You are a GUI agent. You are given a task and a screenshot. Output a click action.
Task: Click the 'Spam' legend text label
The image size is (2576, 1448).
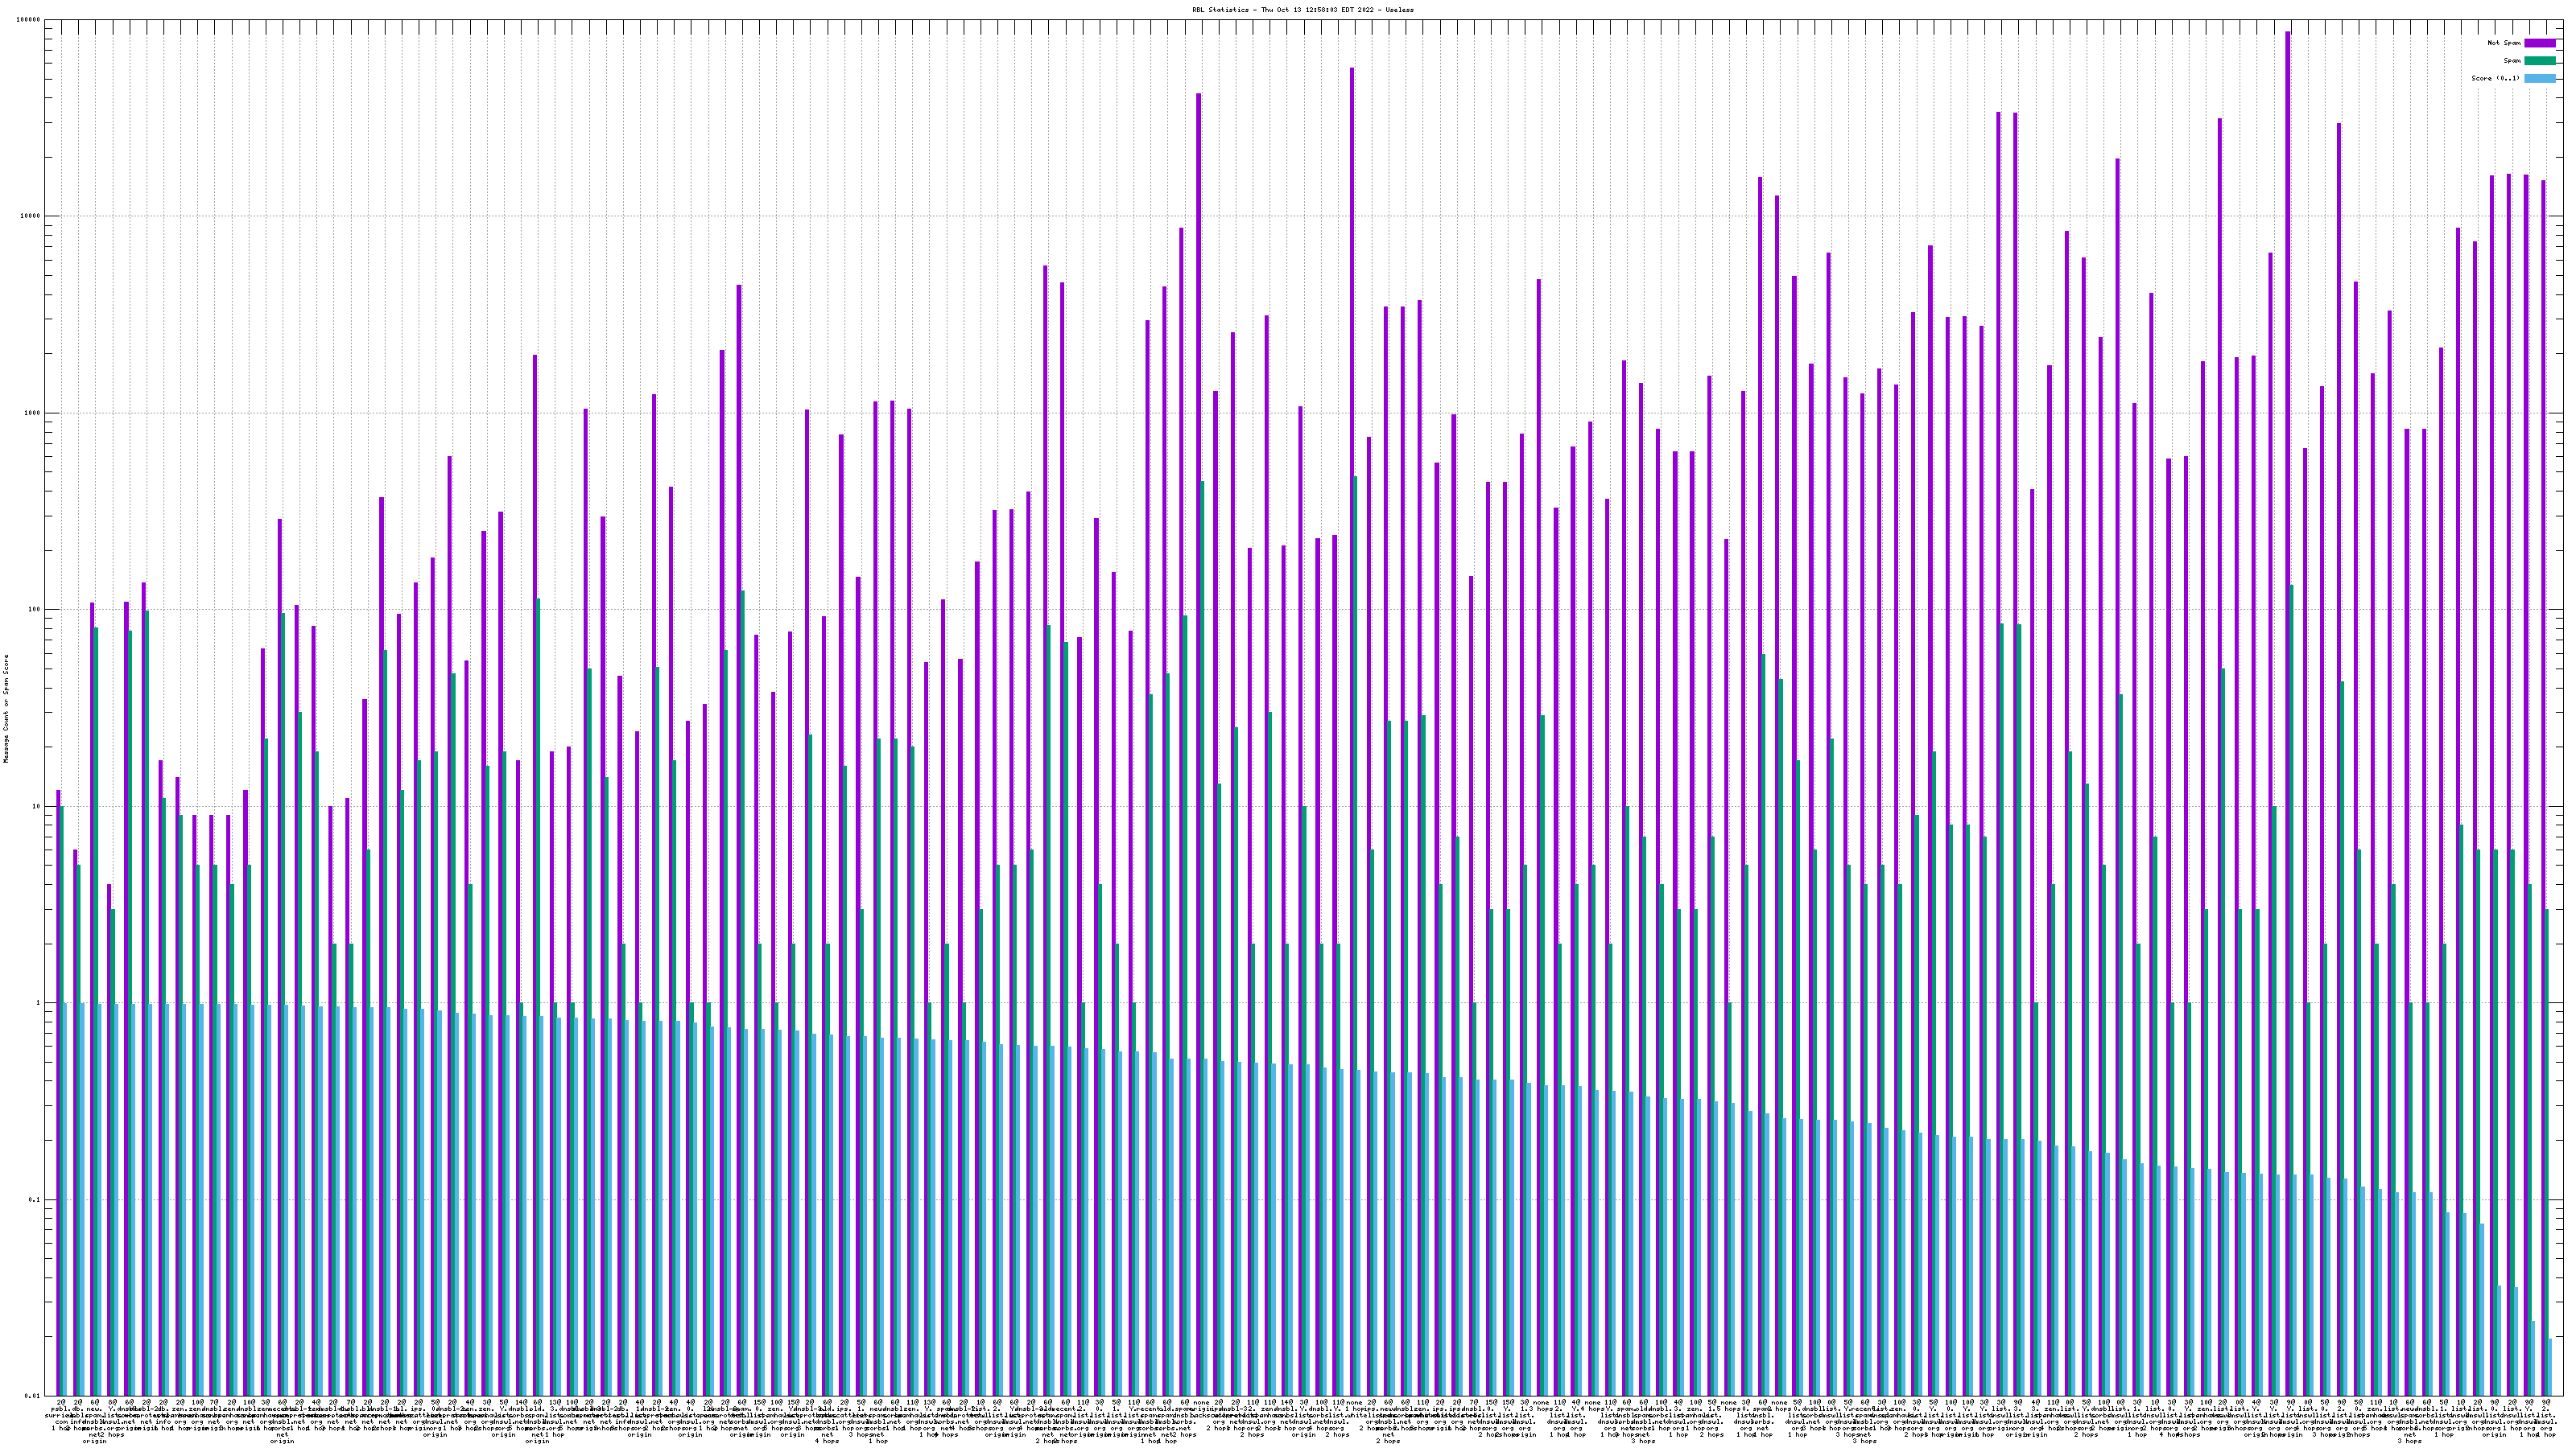[x=2512, y=61]
